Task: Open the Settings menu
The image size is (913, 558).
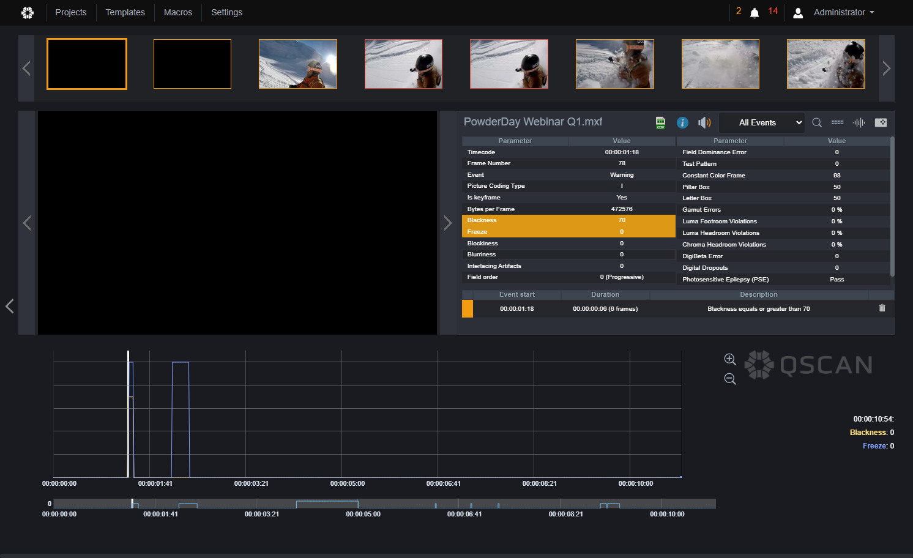Action: point(227,12)
